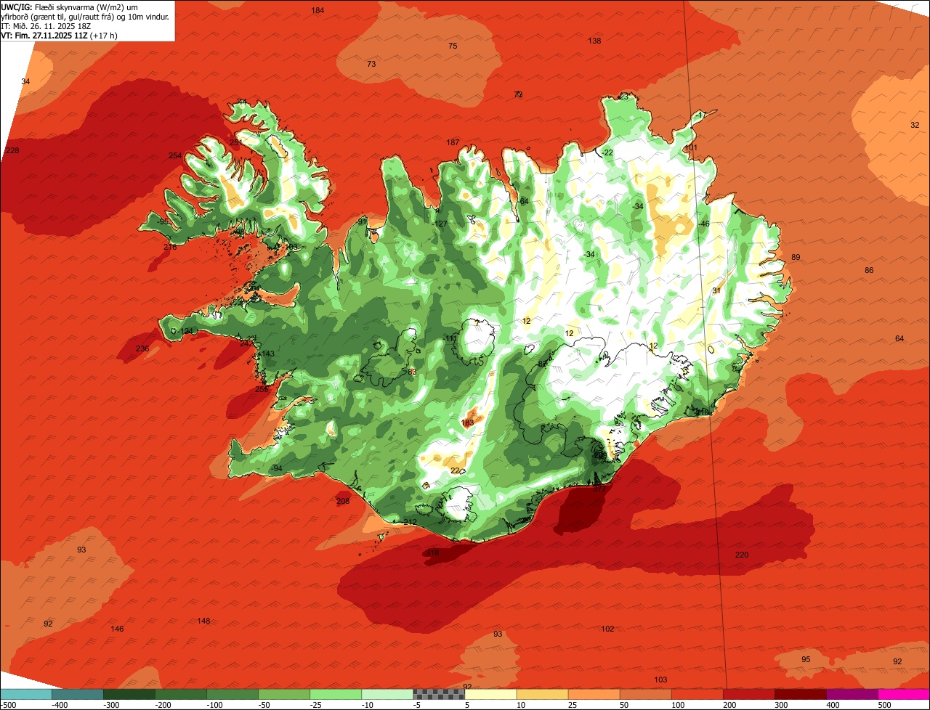Viewport: 930px width, 710px height.
Task: Click the '-111' value in central Iceland
Action: point(450,338)
